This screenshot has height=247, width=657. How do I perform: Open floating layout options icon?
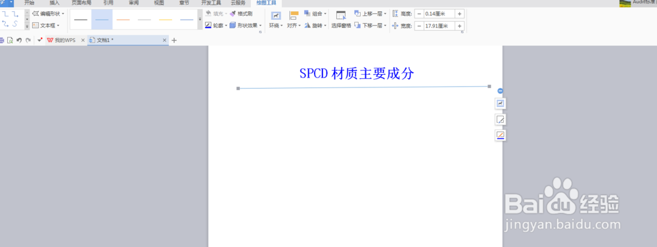pyautogui.click(x=500, y=103)
